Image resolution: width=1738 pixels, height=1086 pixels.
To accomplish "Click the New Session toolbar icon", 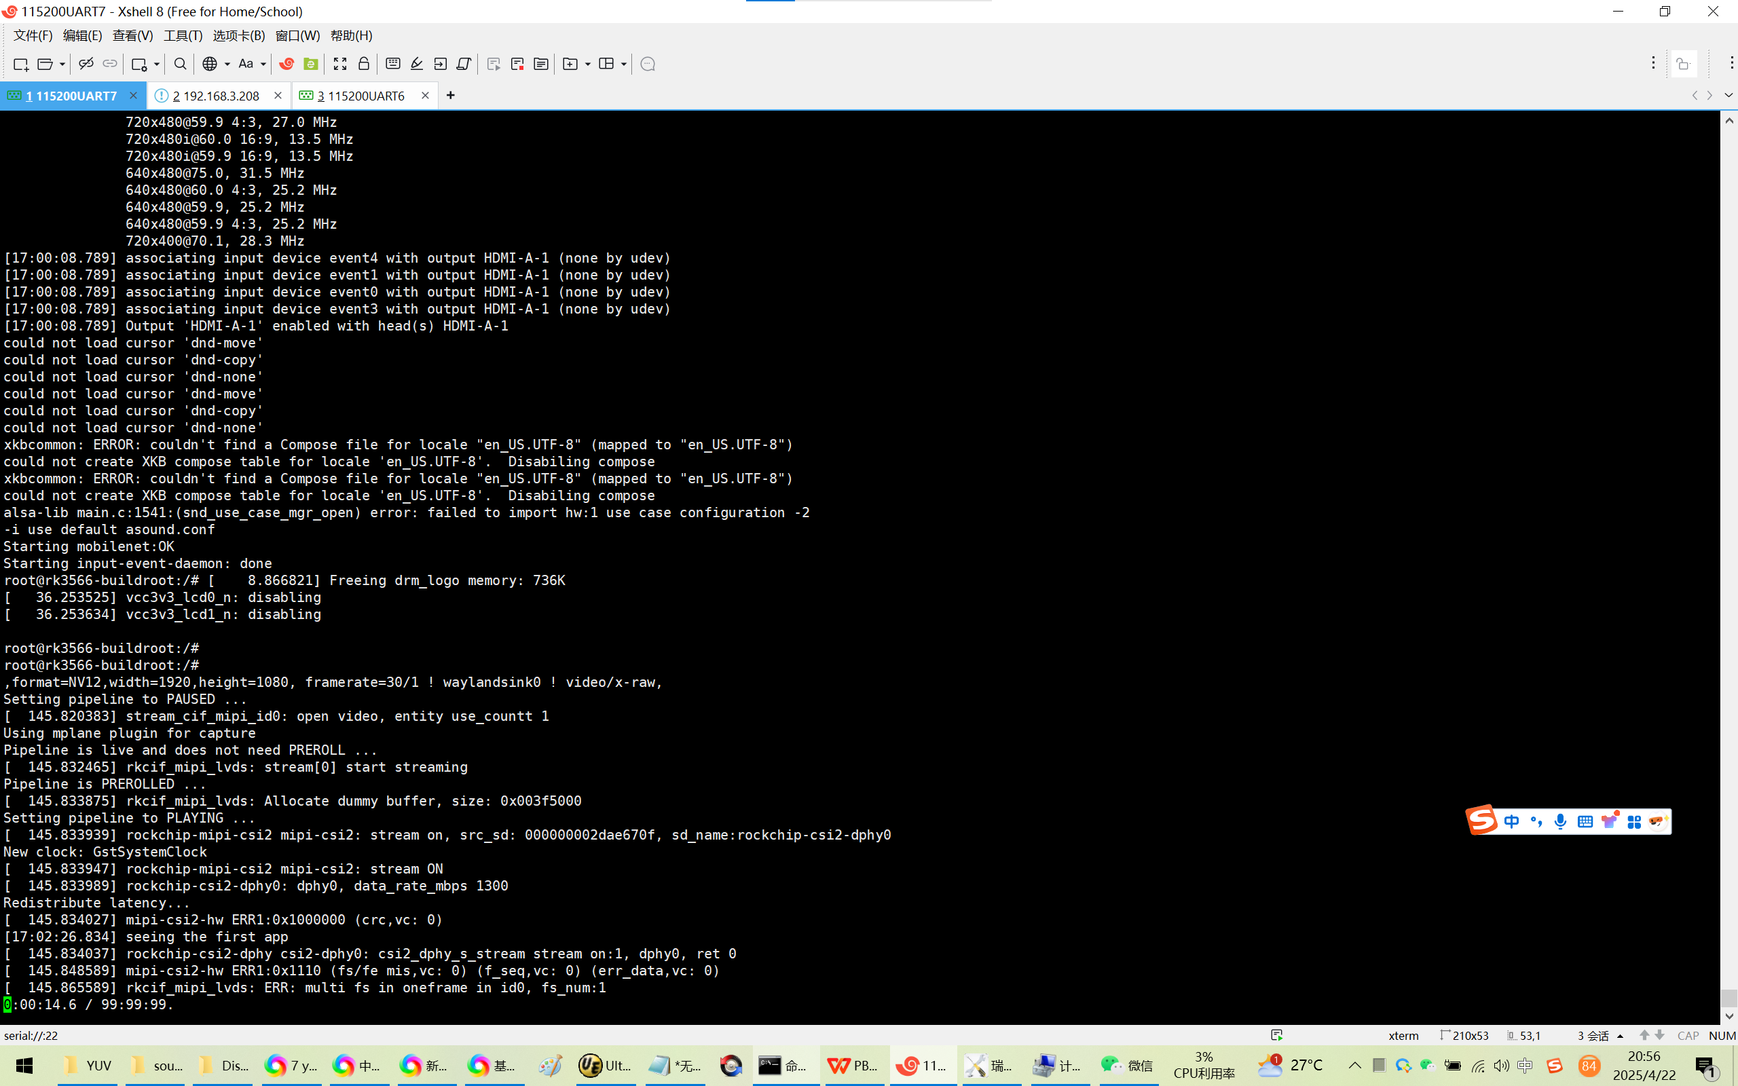I will pyautogui.click(x=20, y=64).
